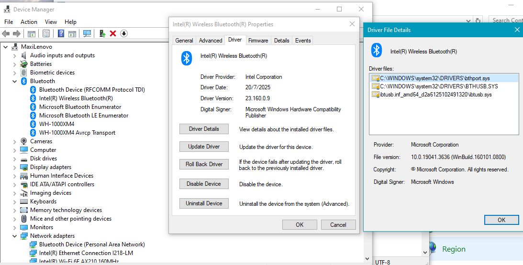Open the View menu
Screen dimensions: 523x265
[x=51, y=21]
